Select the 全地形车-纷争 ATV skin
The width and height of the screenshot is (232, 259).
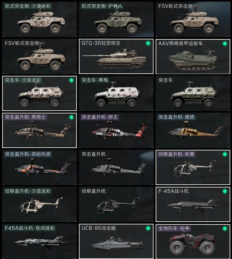coord(193,241)
